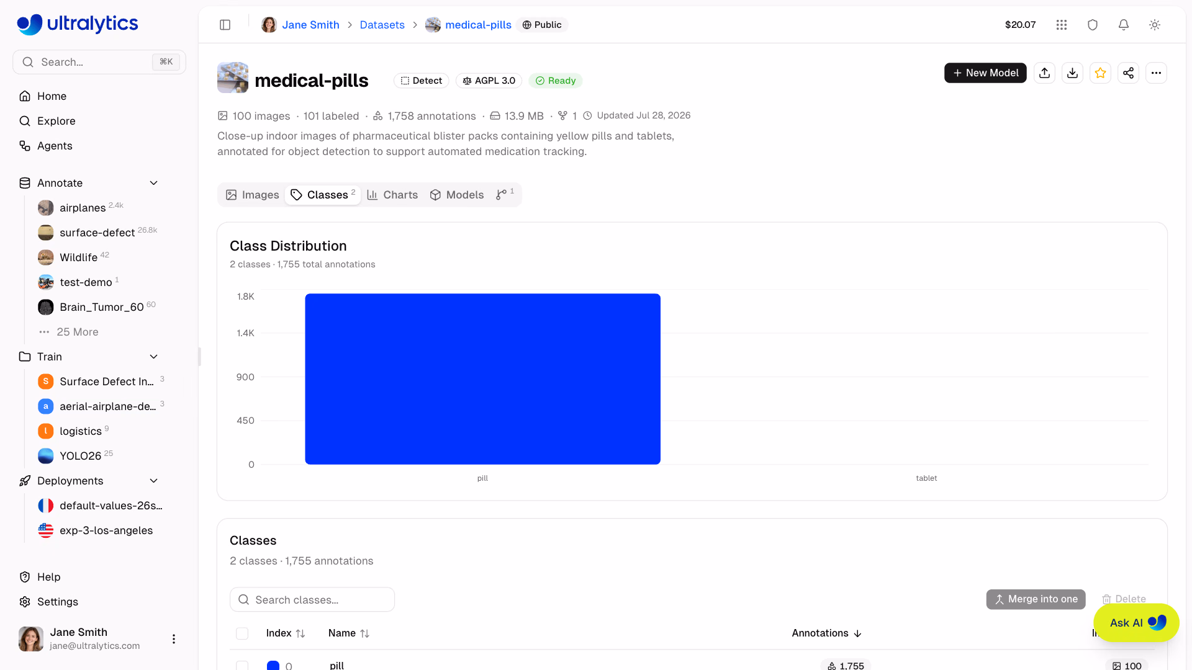Open the more options ellipsis menu
1192x670 pixels.
1156,73
